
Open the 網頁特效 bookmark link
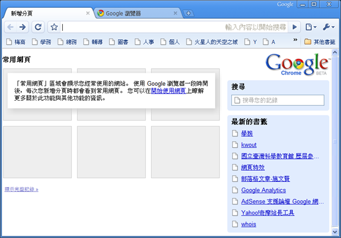click(253, 167)
